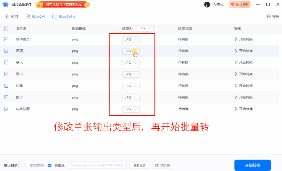Select the 原文件夹 output radio button

(26, 165)
